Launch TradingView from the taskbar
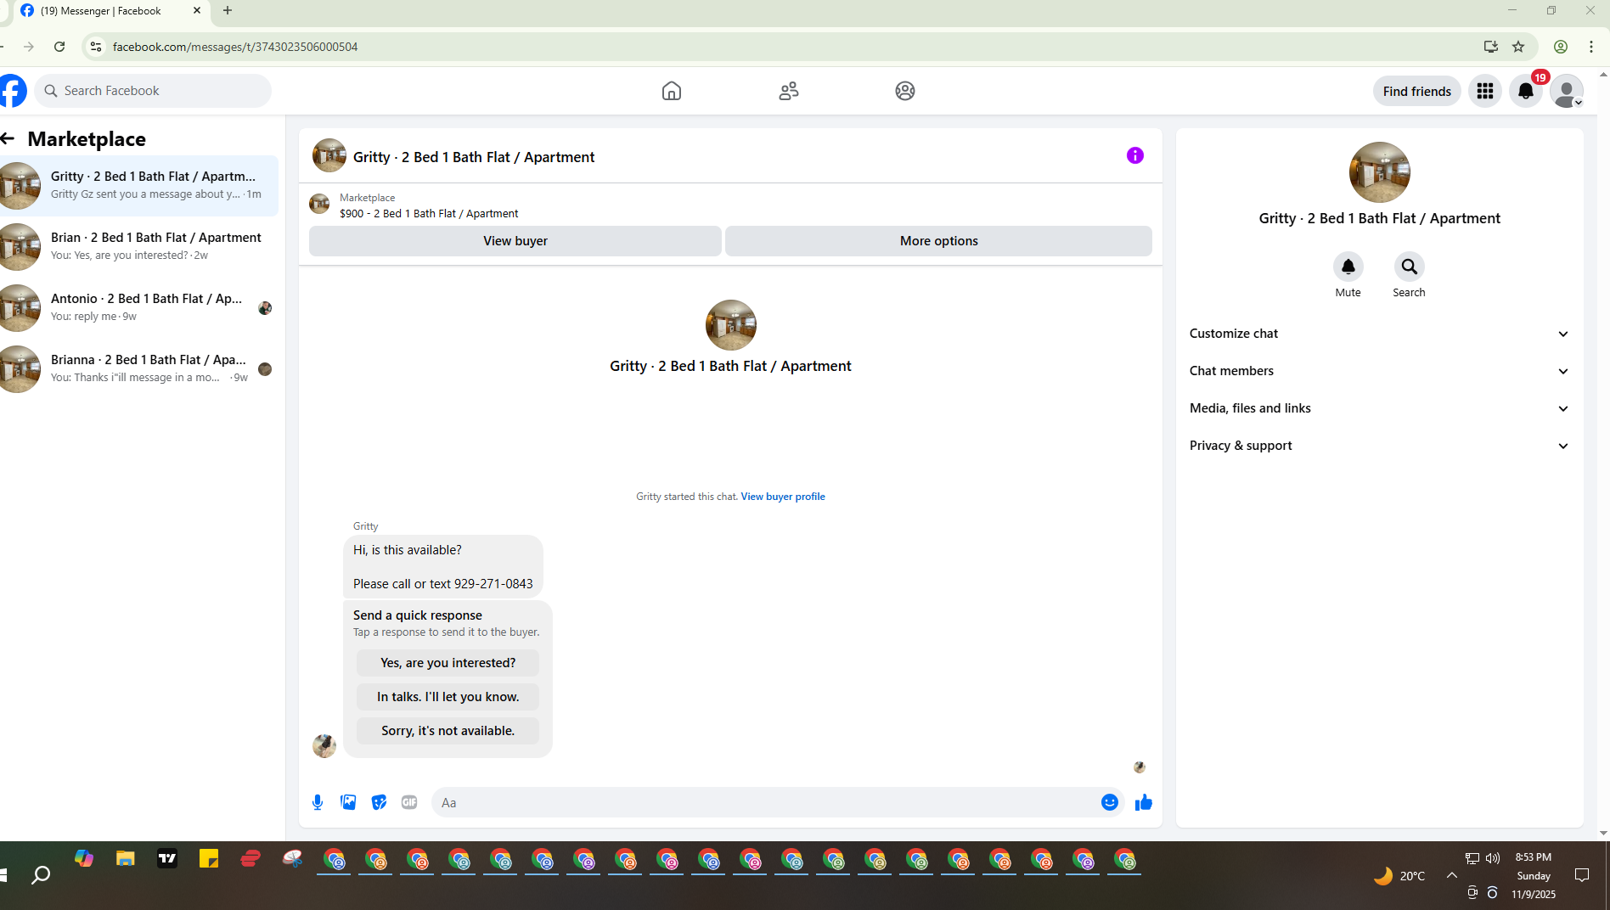Viewport: 1610px width, 910px height. pos(167,859)
